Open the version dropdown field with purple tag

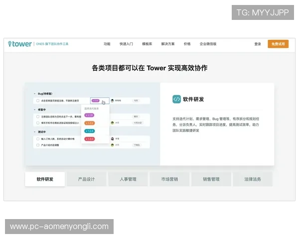(100, 101)
